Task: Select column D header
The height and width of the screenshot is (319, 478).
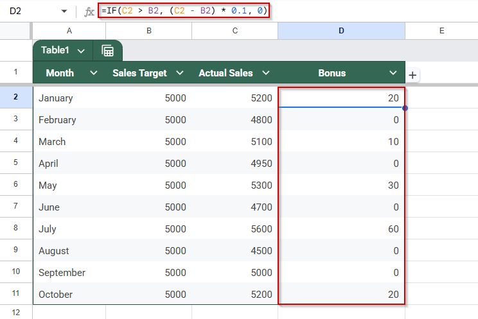Action: point(341,31)
